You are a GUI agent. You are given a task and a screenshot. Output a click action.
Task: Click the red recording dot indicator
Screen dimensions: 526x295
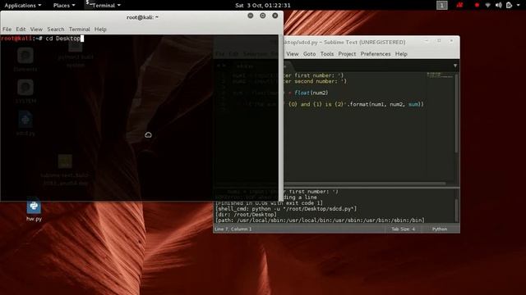477,6
